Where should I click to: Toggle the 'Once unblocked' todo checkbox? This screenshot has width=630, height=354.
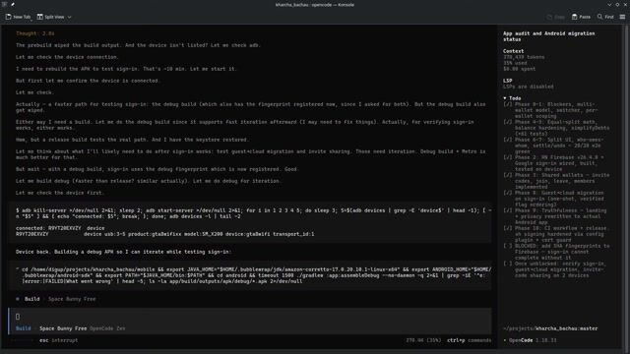click(x=508, y=264)
